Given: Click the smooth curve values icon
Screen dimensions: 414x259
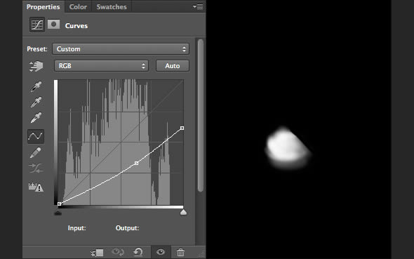Looking at the screenshot, I should tap(36, 168).
